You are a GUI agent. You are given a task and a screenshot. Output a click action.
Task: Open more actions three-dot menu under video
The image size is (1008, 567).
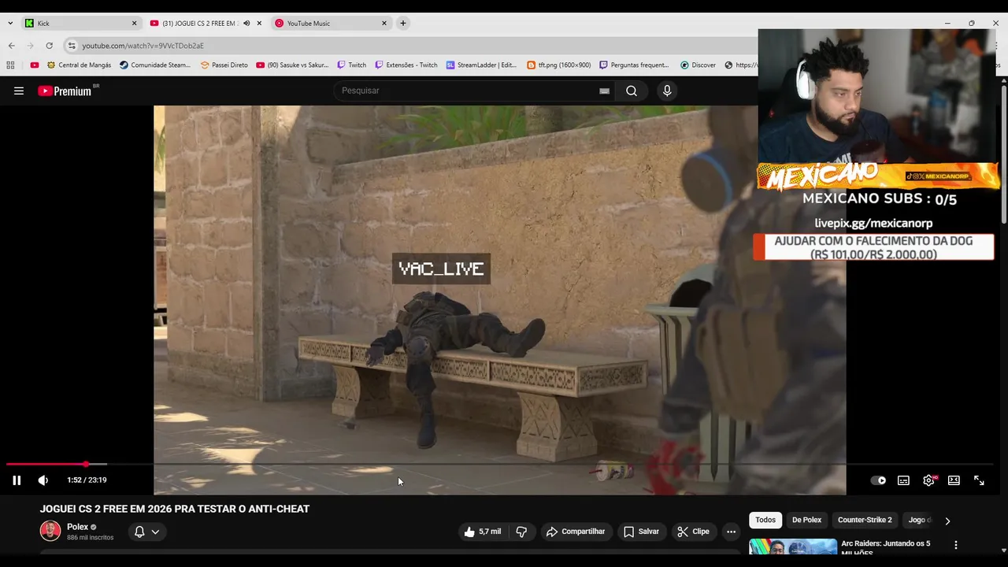pos(731,532)
